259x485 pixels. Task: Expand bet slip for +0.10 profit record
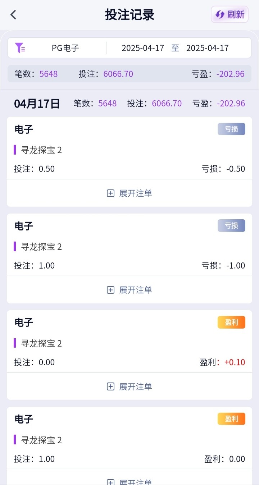pyautogui.click(x=129, y=386)
